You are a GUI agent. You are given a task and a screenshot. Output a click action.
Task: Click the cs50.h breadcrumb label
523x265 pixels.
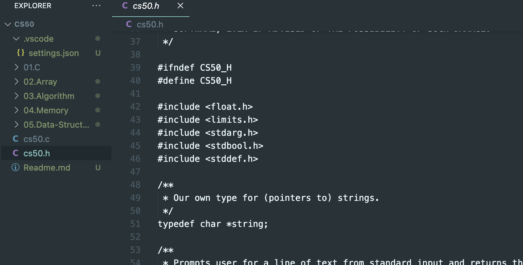[x=150, y=24]
